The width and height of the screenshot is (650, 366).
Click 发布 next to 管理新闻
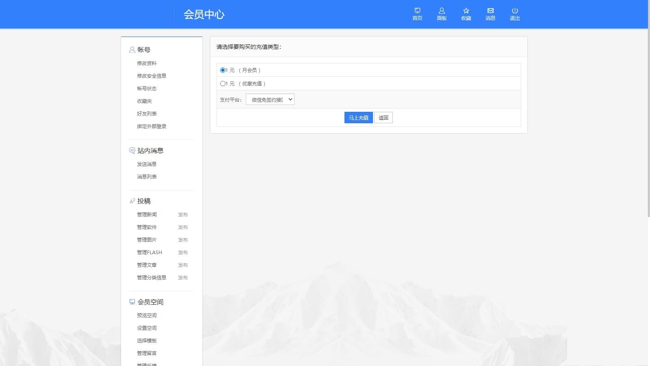pos(183,214)
